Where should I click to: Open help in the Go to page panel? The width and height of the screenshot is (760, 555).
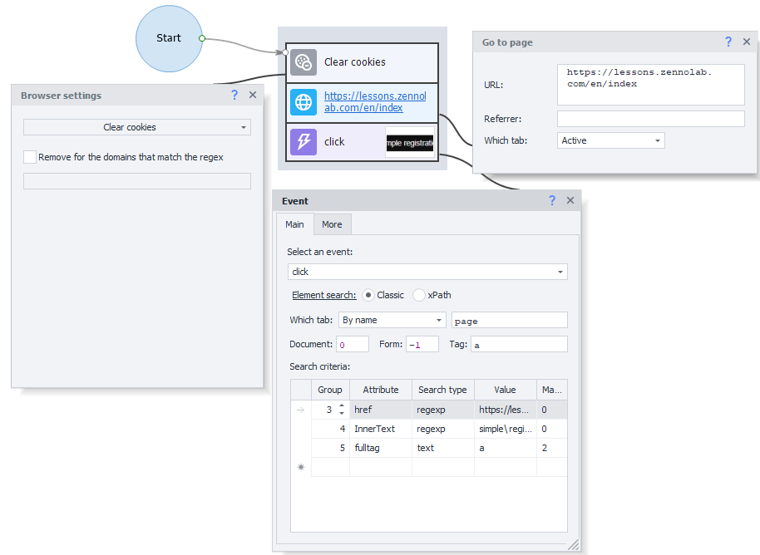coord(728,42)
